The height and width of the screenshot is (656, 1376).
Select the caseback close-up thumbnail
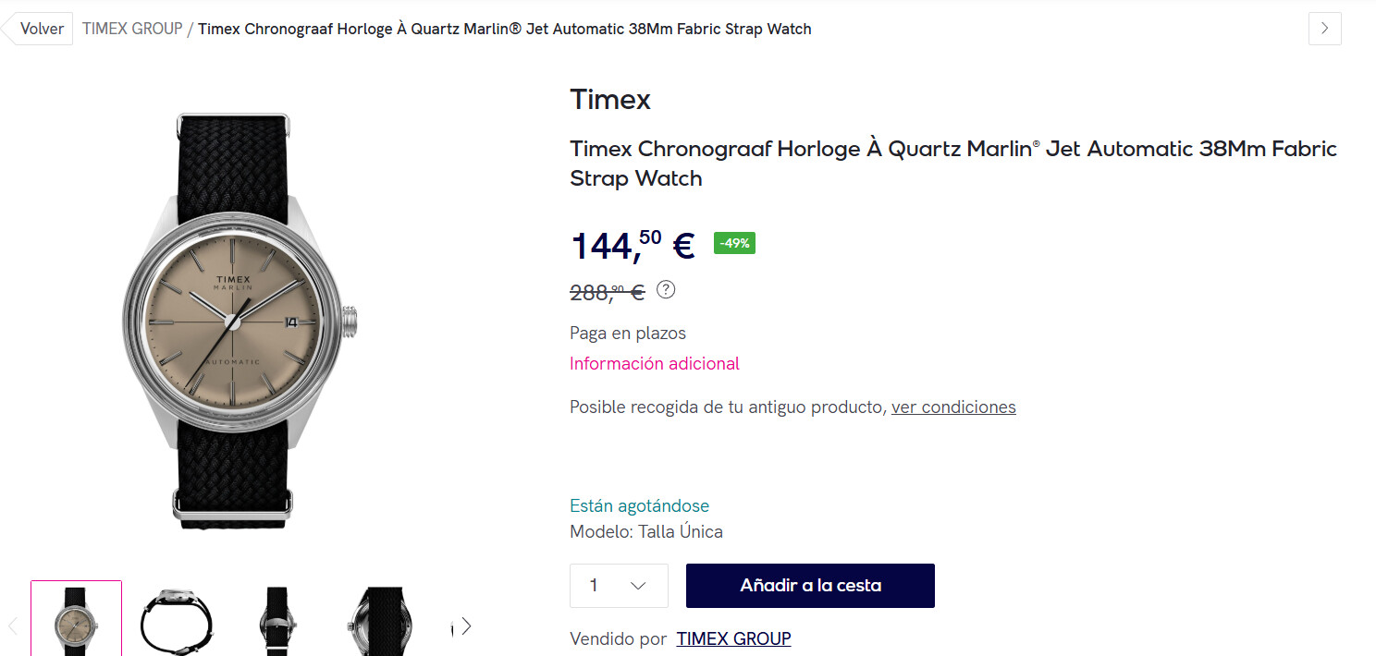click(x=379, y=619)
